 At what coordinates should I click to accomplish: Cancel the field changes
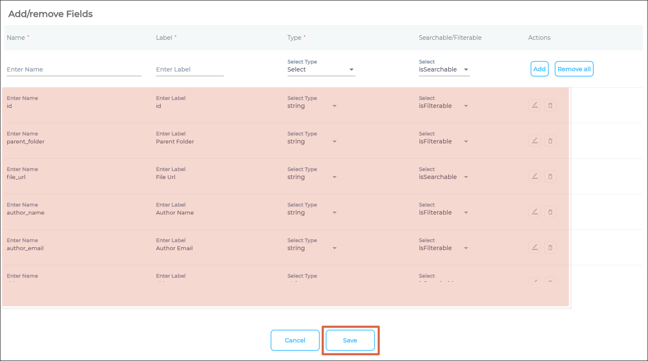pyautogui.click(x=295, y=340)
